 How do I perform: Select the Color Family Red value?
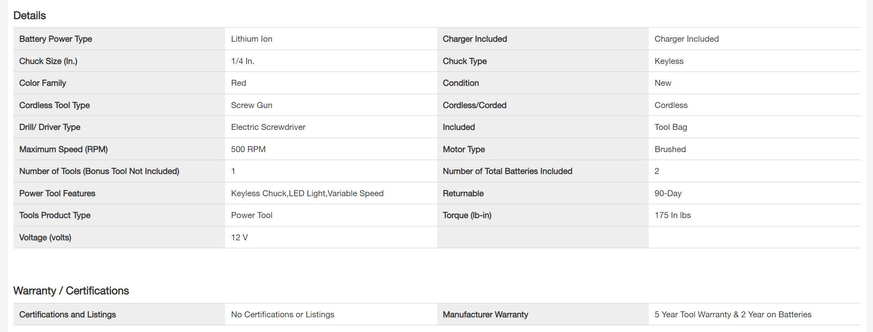239,83
